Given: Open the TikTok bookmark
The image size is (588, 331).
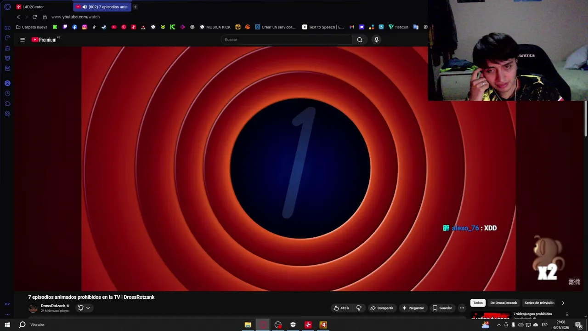Looking at the screenshot, I should [94, 27].
